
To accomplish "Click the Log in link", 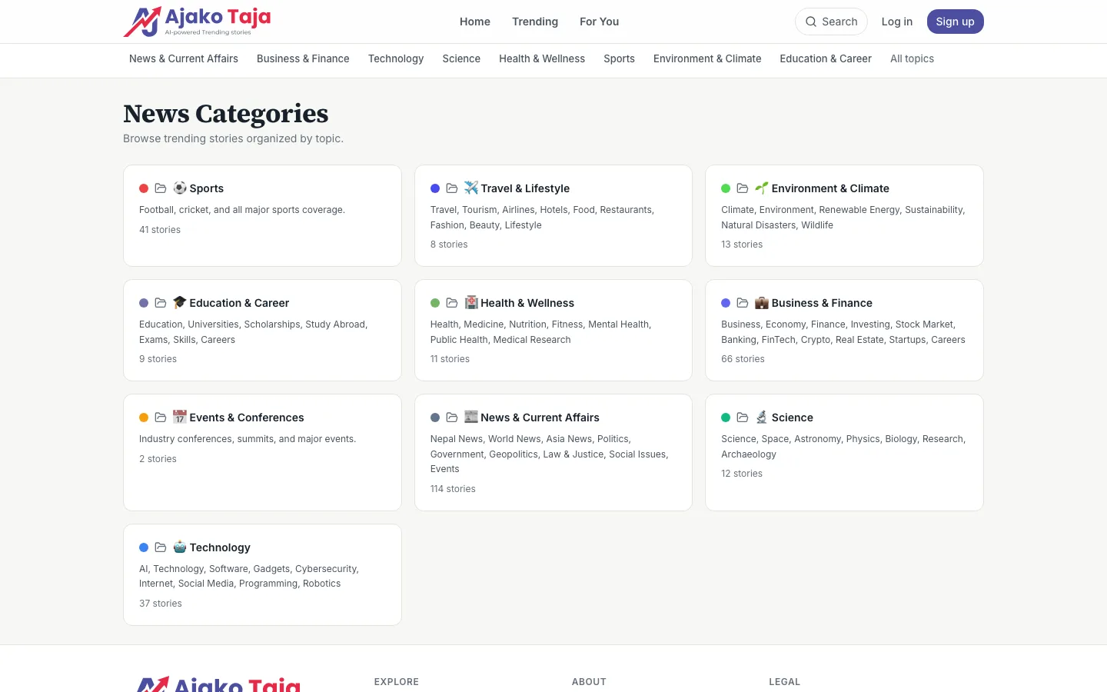I will [x=897, y=22].
